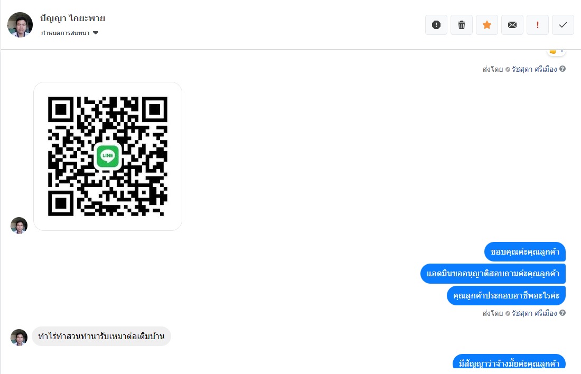This screenshot has height=374, width=581.
Task: Select the ขอบคุณค่ะคุณลูกค้า message bubble
Action: click(524, 252)
